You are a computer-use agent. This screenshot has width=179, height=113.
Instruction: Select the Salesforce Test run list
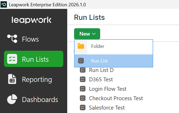[107, 108]
